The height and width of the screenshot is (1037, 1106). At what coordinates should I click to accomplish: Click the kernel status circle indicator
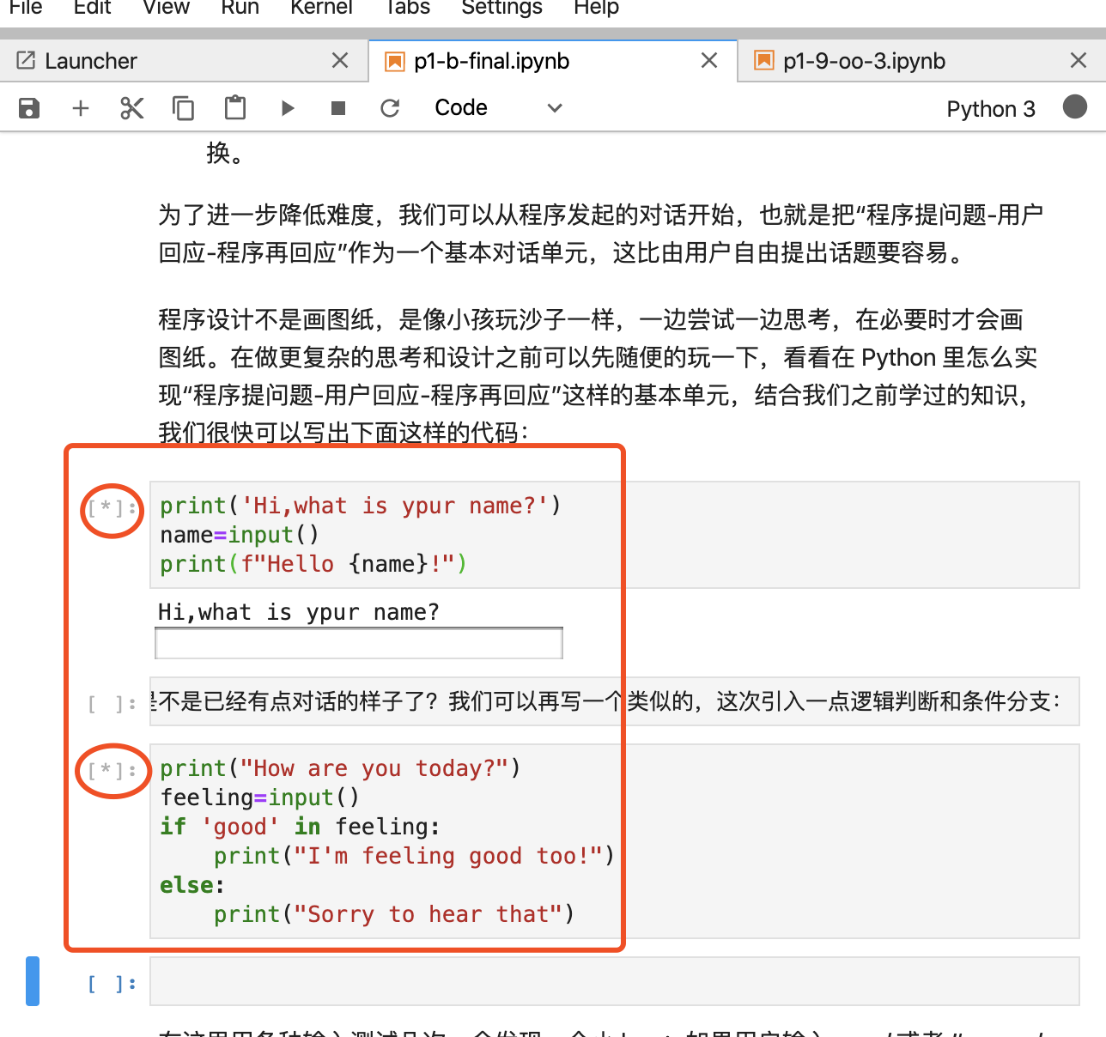pos(1075,107)
